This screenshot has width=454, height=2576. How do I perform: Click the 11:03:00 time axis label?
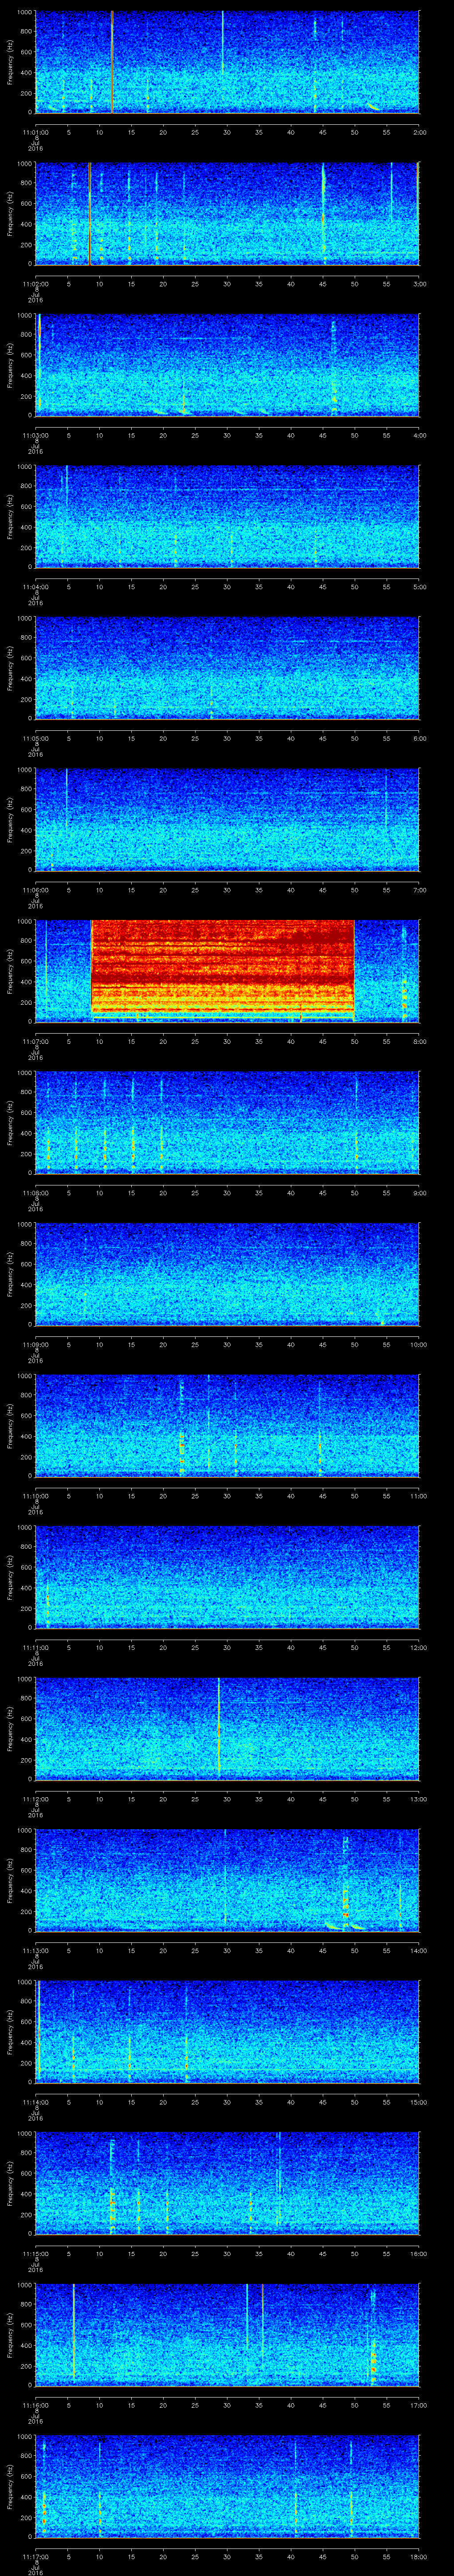pos(35,435)
